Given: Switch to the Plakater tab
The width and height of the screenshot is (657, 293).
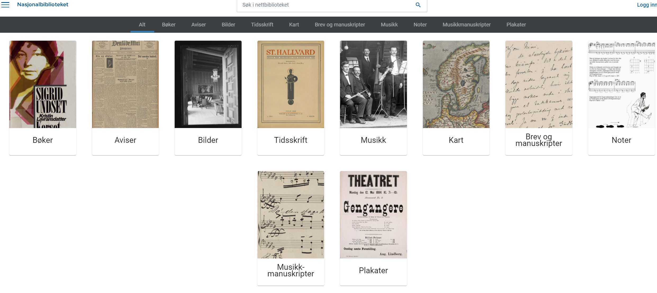Looking at the screenshot, I should click(x=516, y=25).
